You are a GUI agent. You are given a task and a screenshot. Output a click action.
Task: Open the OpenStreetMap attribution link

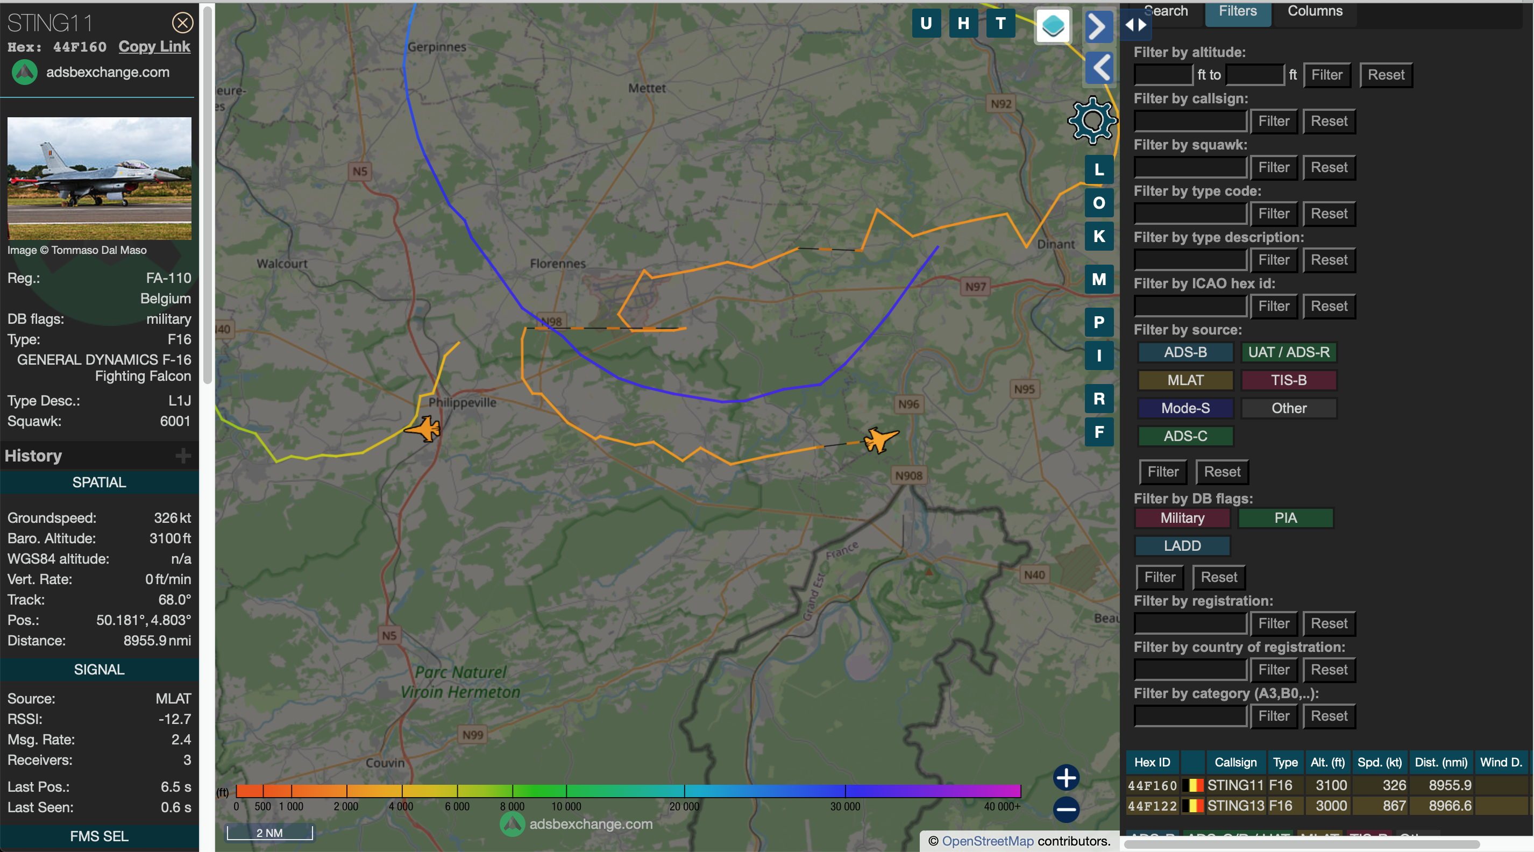point(988,841)
